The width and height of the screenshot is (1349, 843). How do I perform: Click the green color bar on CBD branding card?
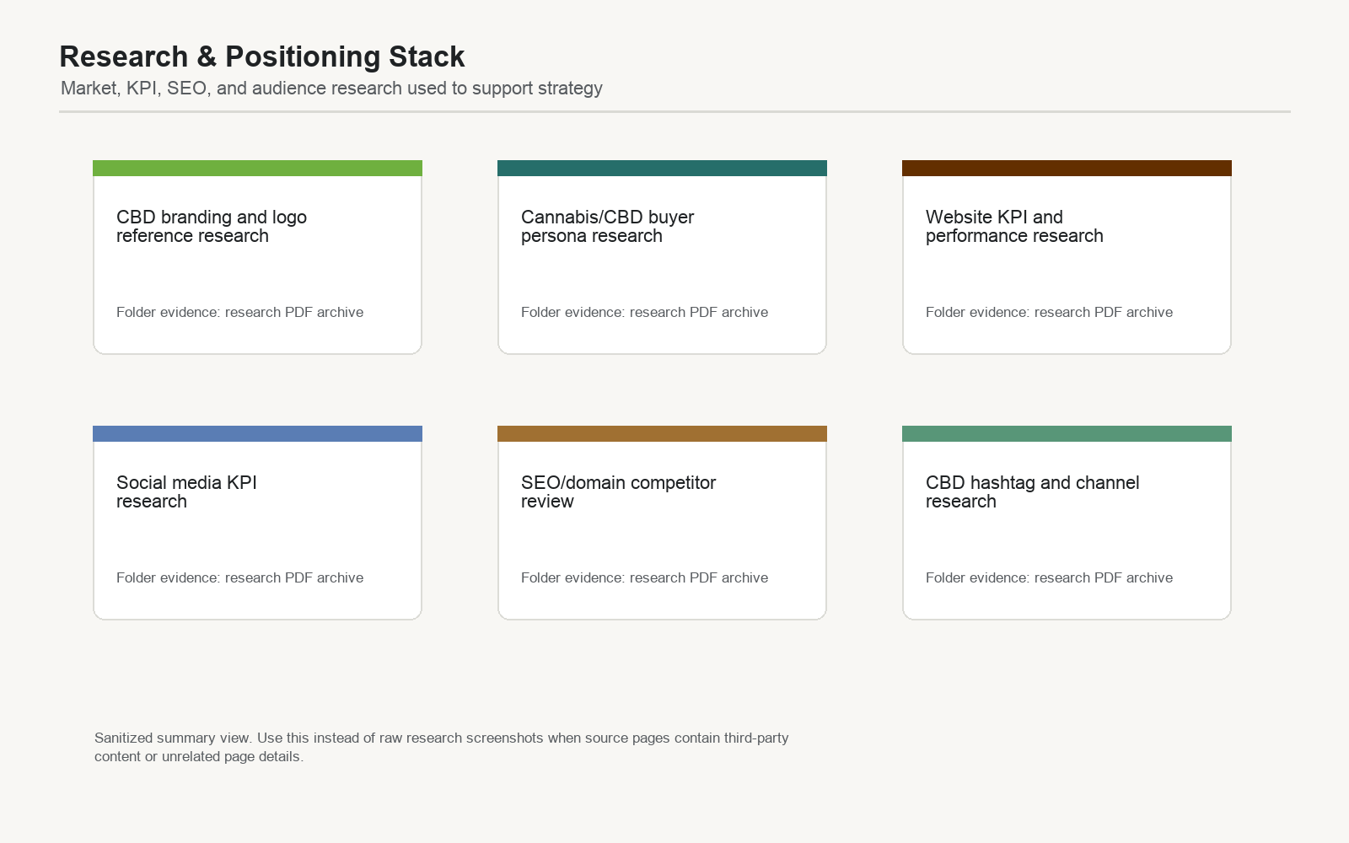(x=257, y=168)
